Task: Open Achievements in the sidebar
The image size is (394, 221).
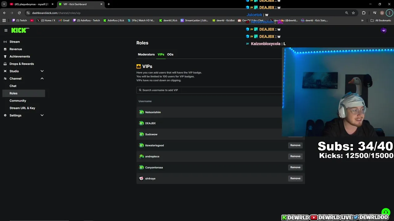Action: (x=20, y=56)
